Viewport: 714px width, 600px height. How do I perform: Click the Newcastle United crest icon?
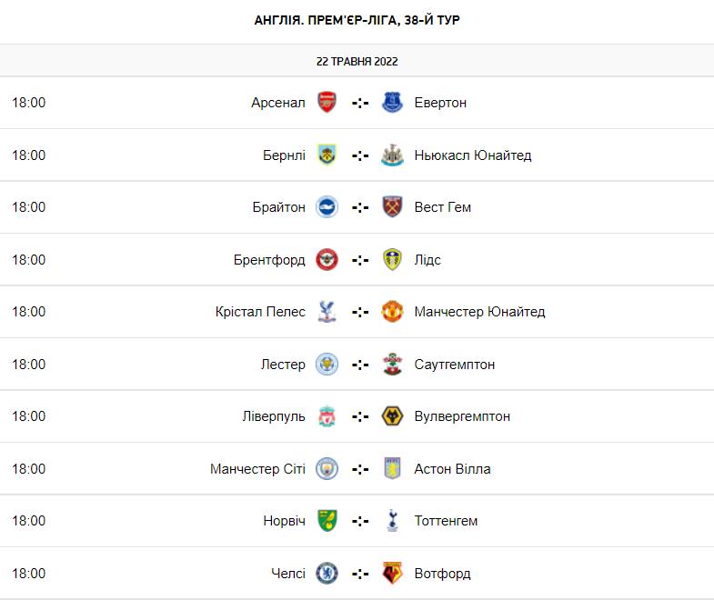pos(392,155)
